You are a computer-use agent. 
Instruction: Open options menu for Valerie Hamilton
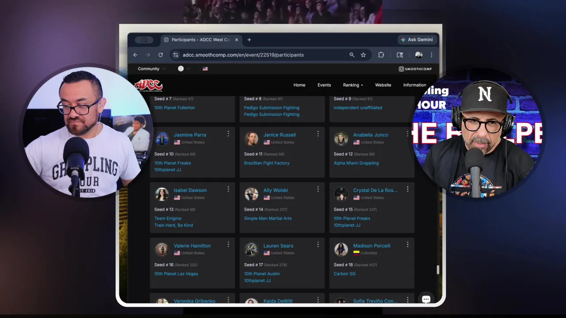click(x=228, y=244)
